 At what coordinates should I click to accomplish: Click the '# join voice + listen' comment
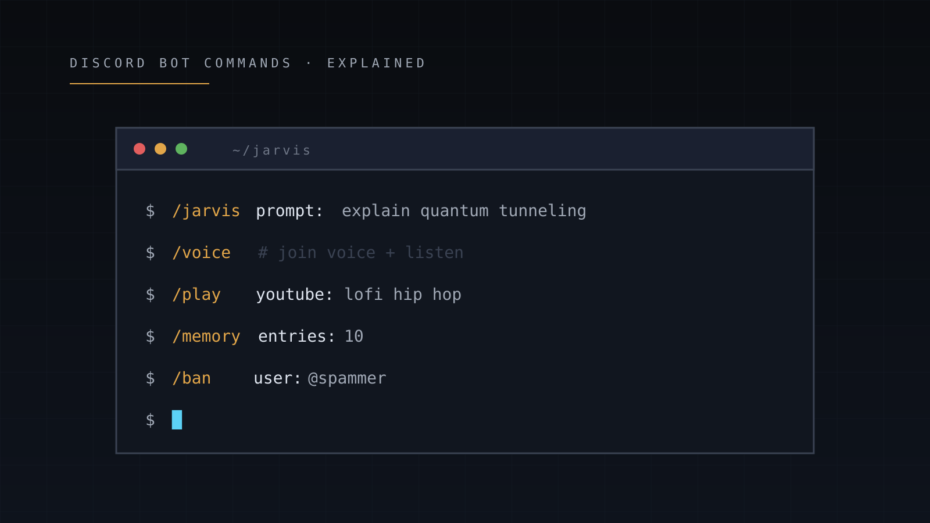tap(360, 253)
